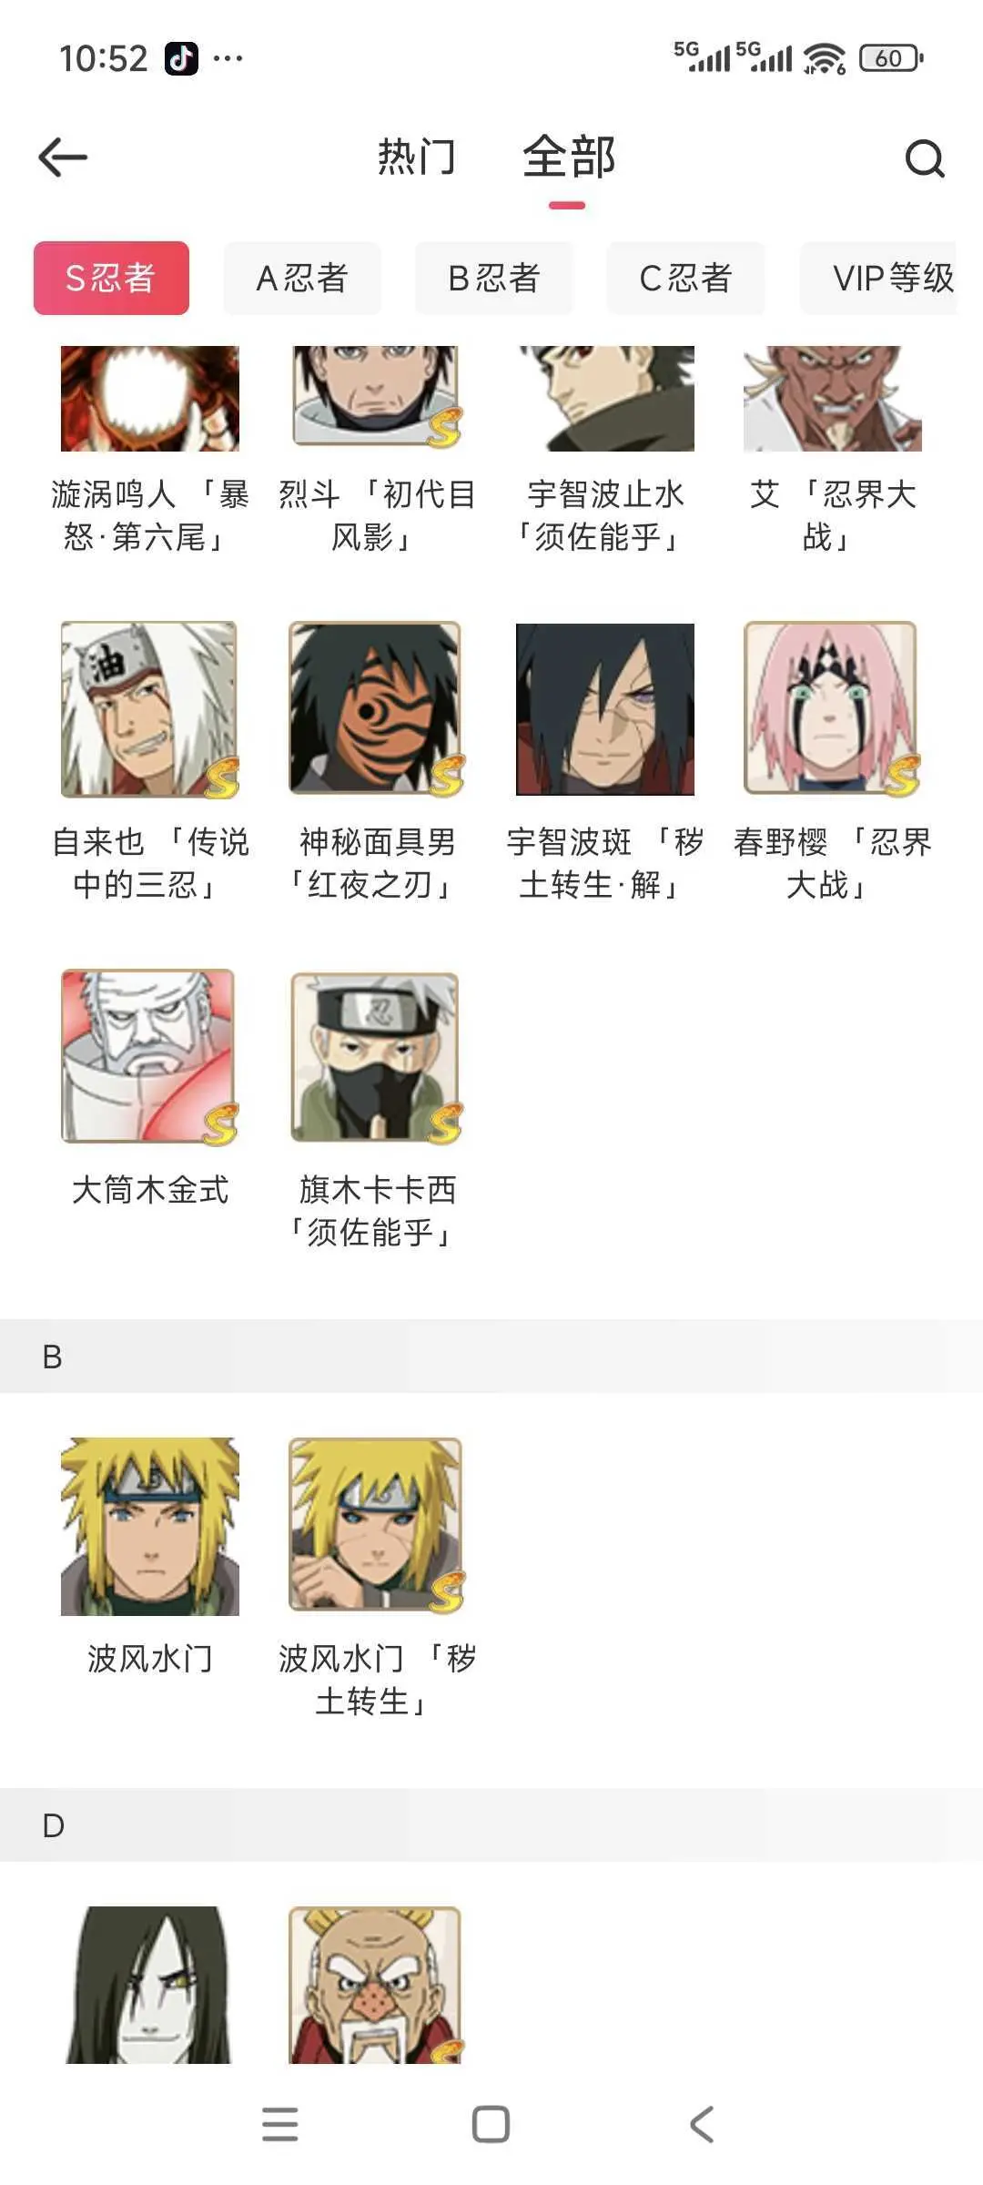This screenshot has height=2185, width=983.
Task: Switch to the 热门 tab
Action: point(417,158)
